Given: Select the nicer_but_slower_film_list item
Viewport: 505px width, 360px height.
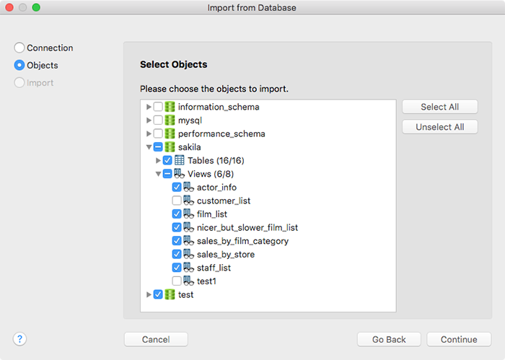Looking at the screenshot, I should [247, 227].
